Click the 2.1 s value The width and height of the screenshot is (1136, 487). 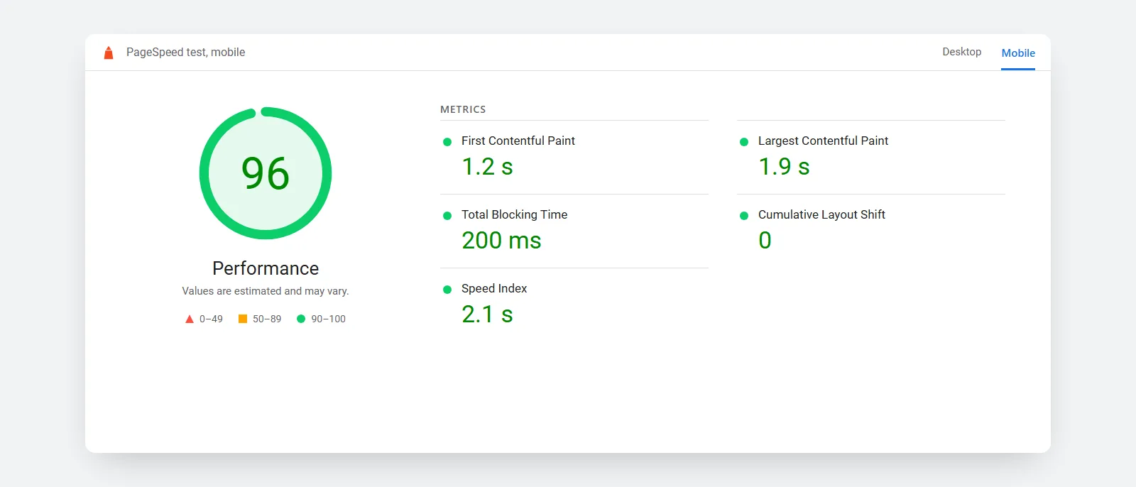[487, 314]
